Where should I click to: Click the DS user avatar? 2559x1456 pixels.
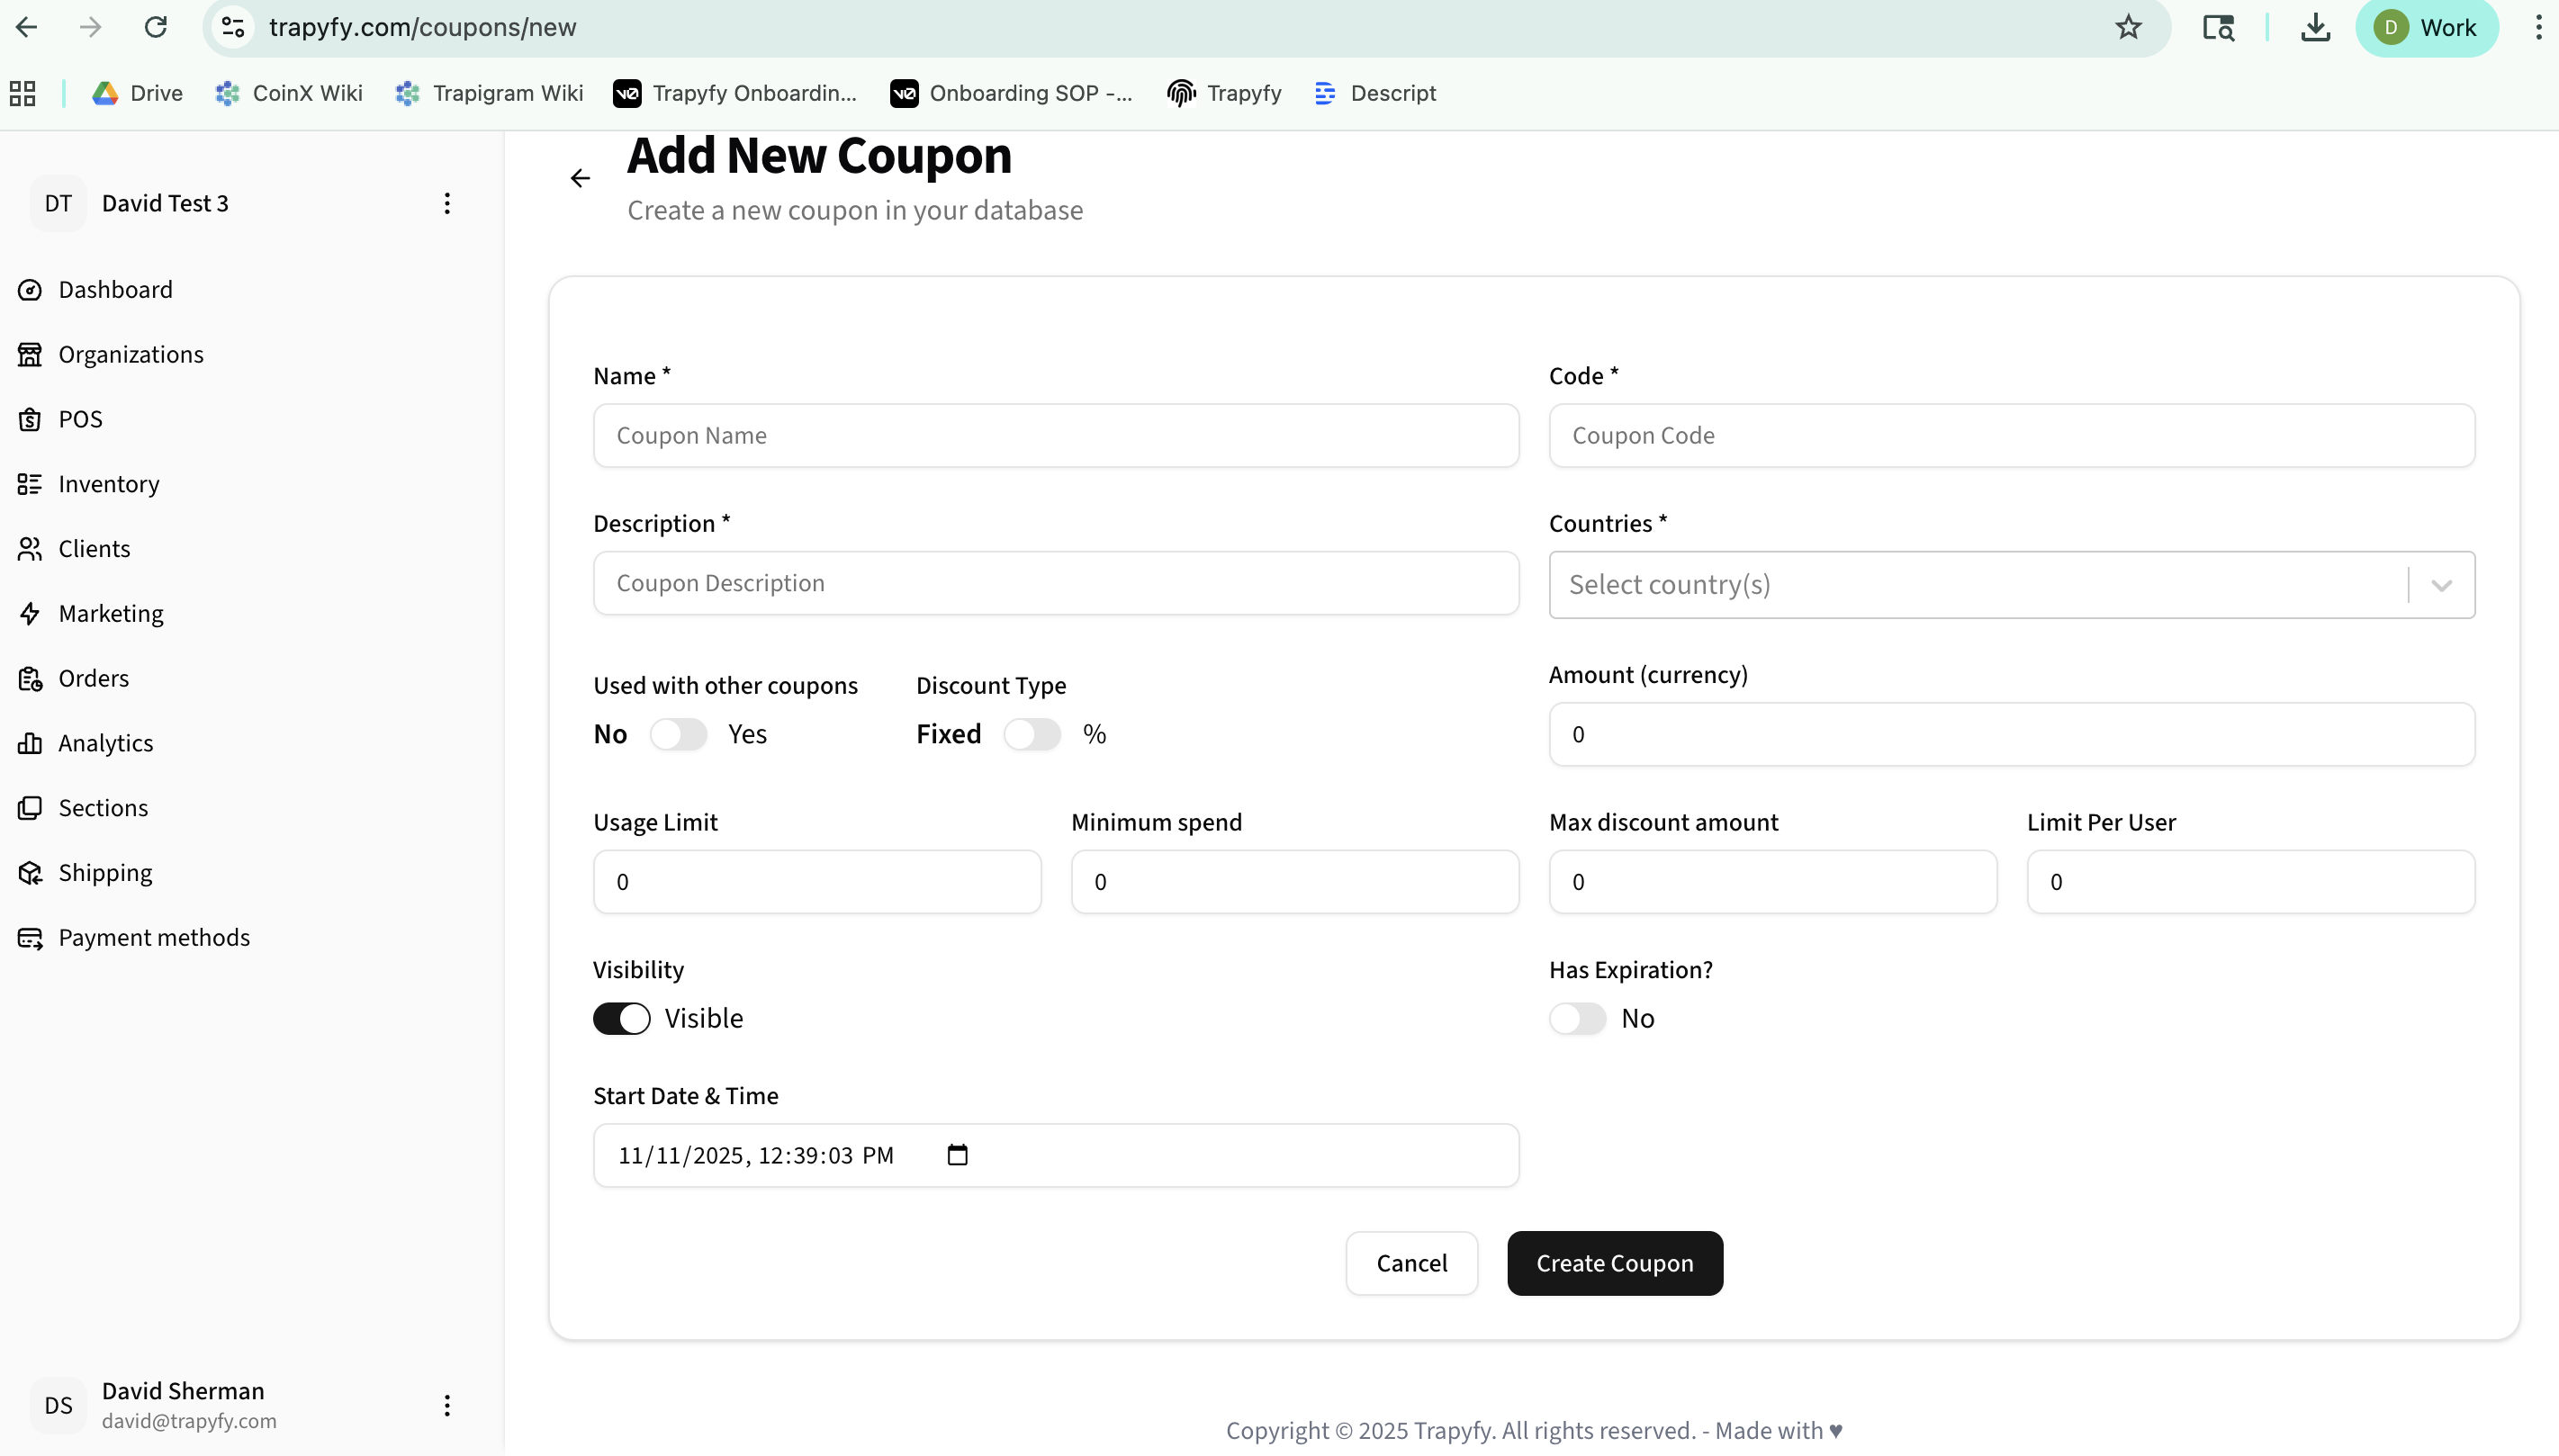pos(58,1405)
